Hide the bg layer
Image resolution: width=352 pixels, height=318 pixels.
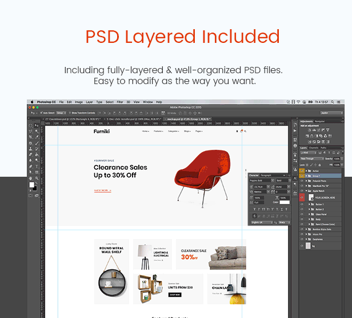click(302, 245)
